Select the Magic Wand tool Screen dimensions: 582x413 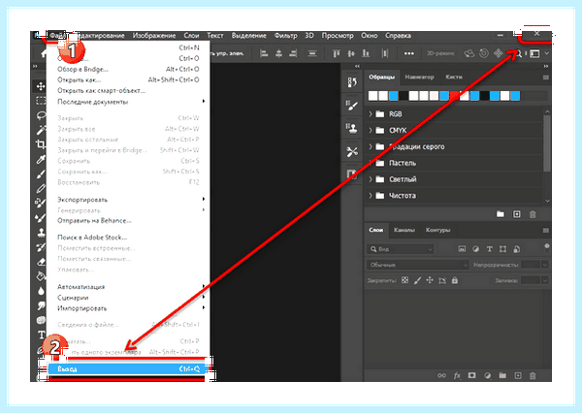click(41, 130)
